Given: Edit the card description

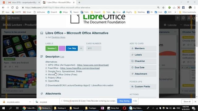Looking at the screenshot, I should point(62,57).
